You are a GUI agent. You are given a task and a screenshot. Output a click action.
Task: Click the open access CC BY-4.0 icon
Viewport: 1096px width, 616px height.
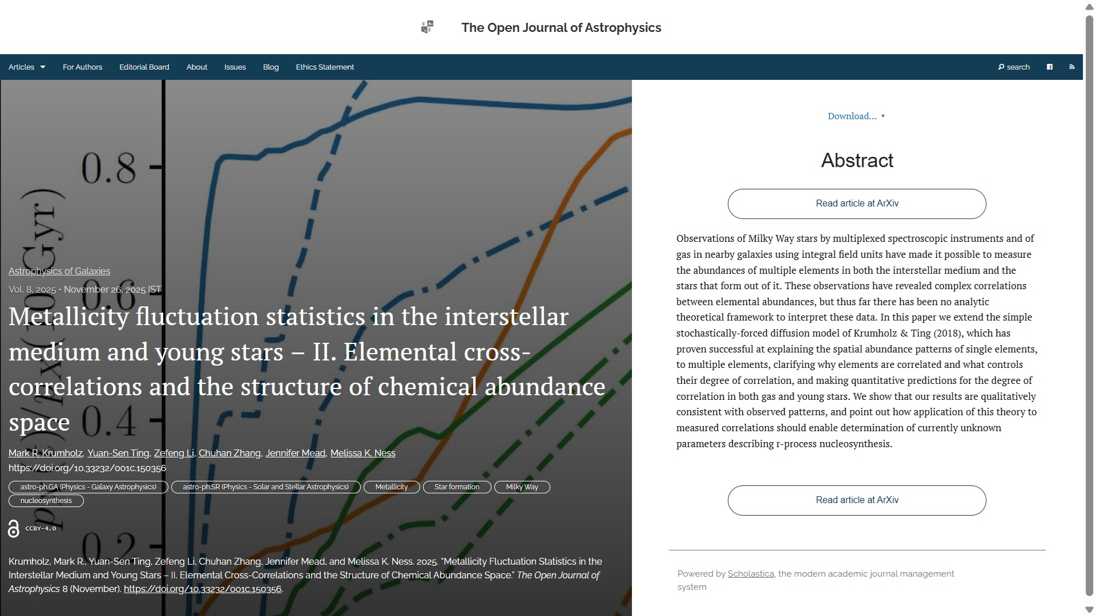(14, 529)
